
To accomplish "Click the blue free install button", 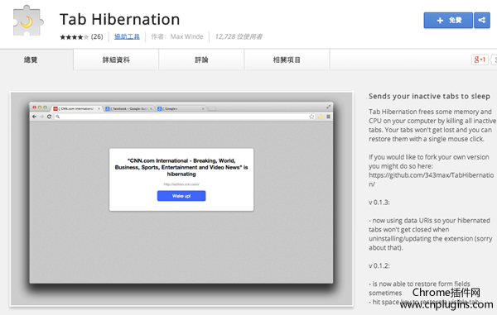I will (448, 21).
